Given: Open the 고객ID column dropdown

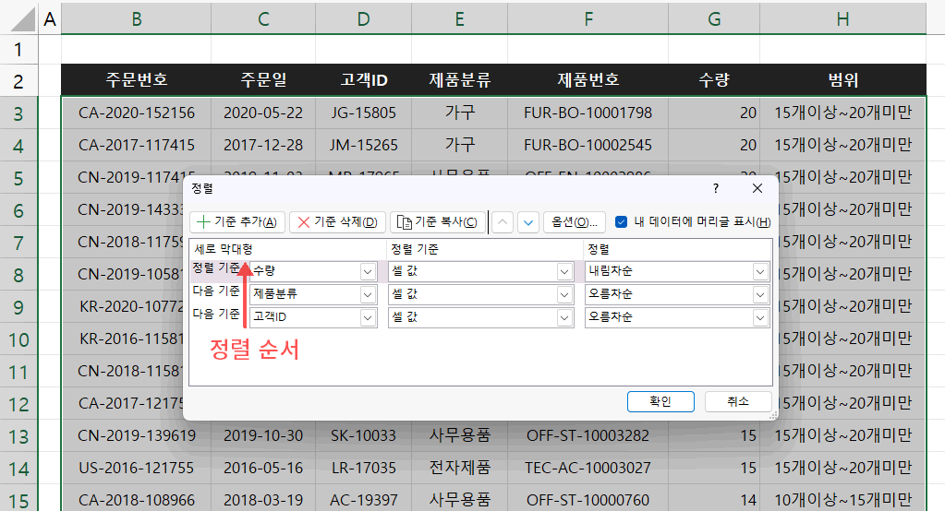Looking at the screenshot, I should tap(368, 317).
